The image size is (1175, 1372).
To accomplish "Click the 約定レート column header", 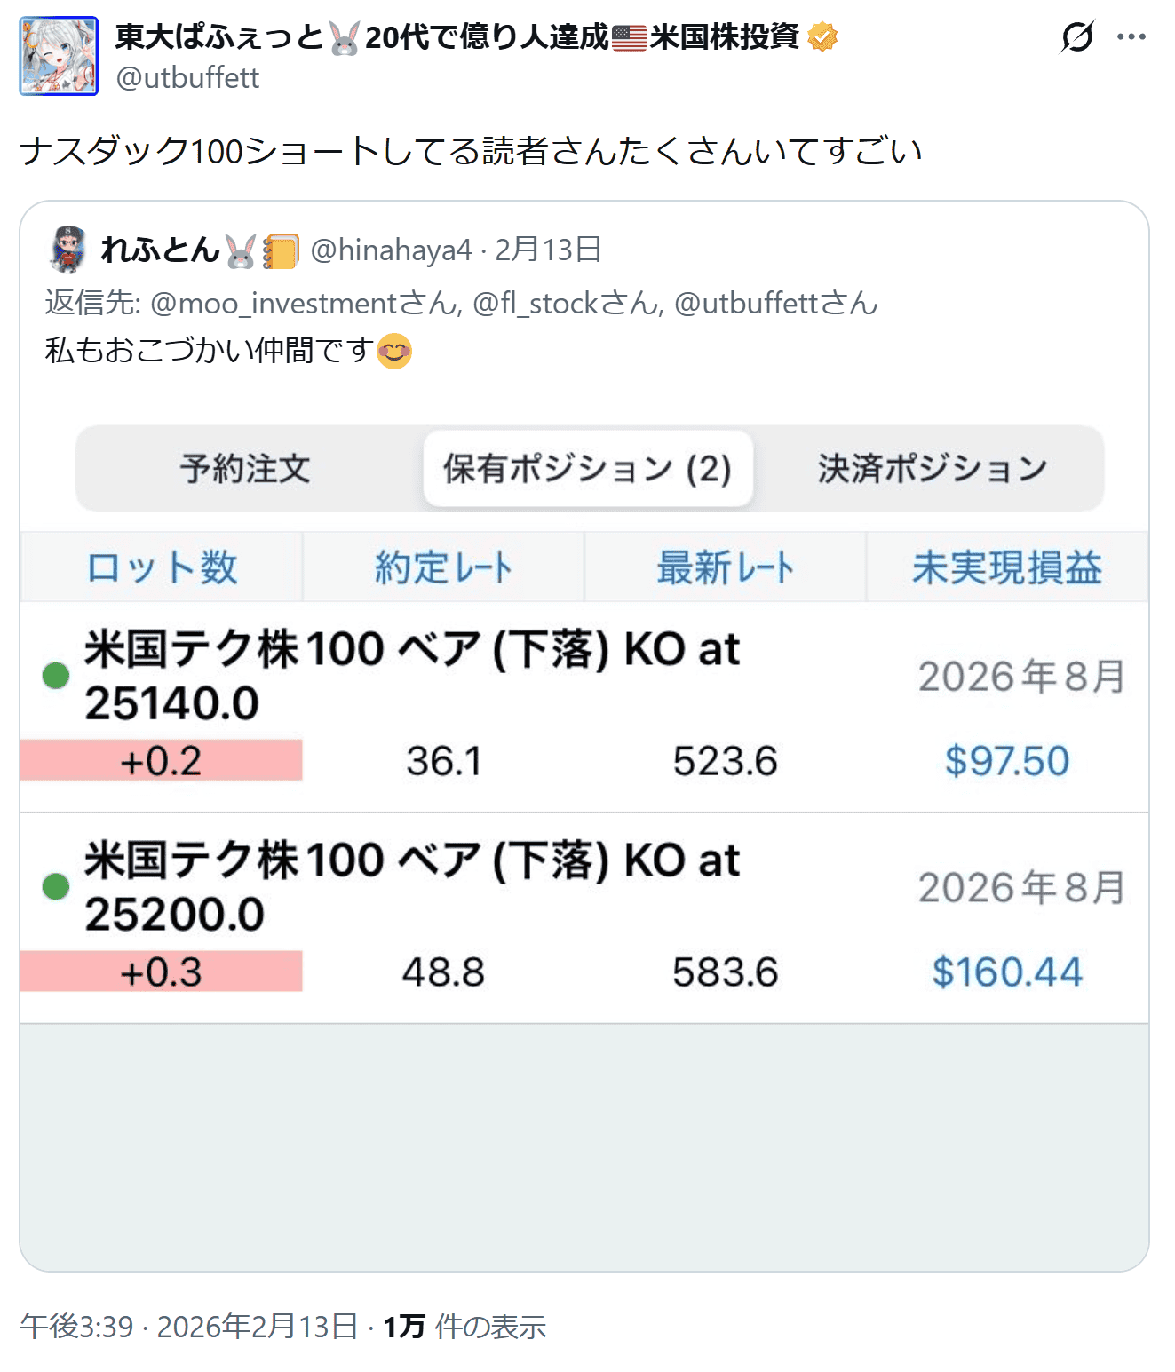I will [443, 567].
